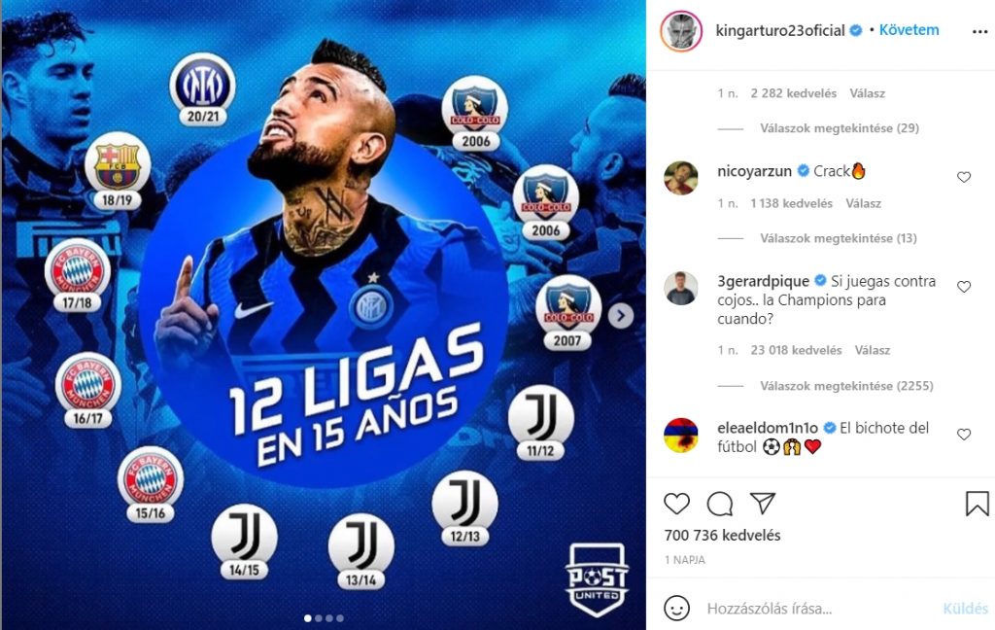The width and height of the screenshot is (995, 630).
Task: Expand the 29 replies thread
Action: click(840, 128)
